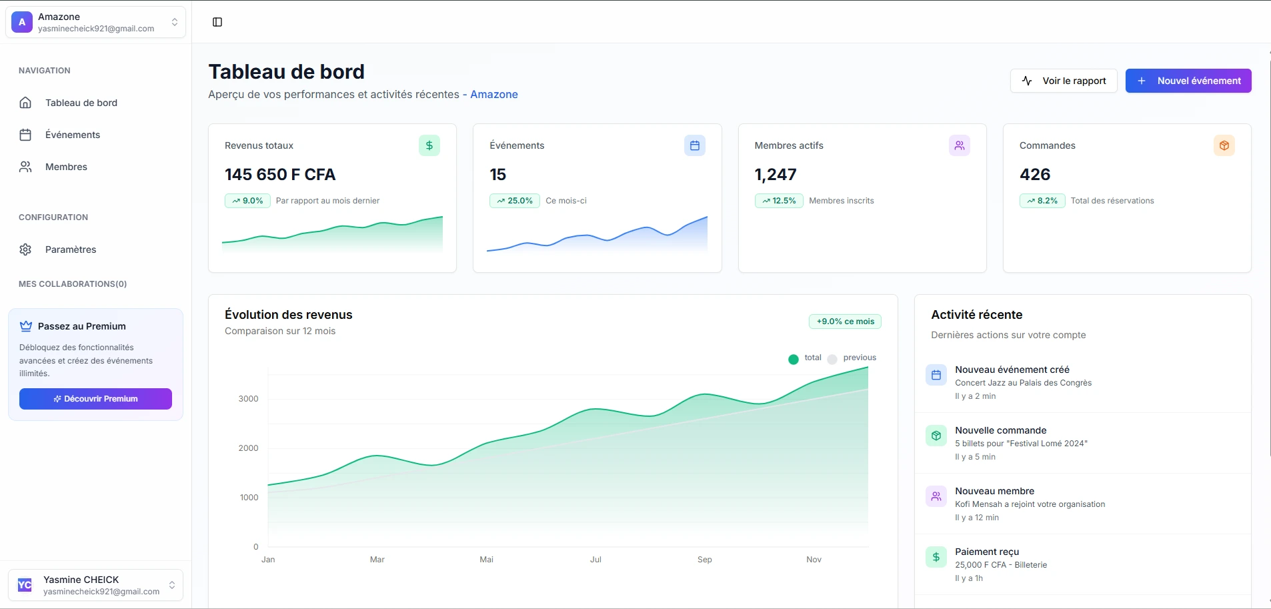The image size is (1271, 609).
Task: Click the users icon on Membres actifs
Action: [959, 145]
